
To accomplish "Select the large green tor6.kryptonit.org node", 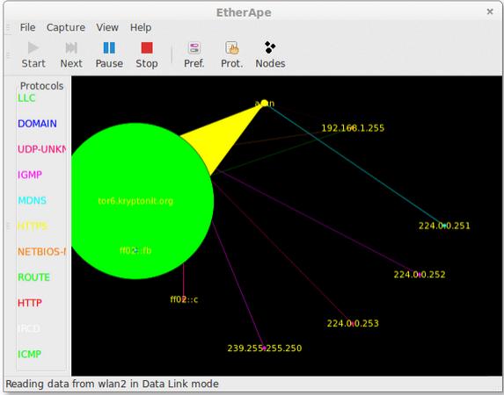I will tap(135, 201).
